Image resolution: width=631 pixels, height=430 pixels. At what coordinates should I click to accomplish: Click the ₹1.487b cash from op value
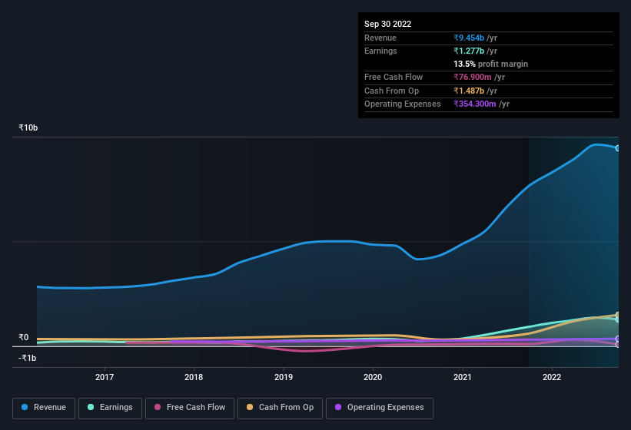pyautogui.click(x=469, y=91)
